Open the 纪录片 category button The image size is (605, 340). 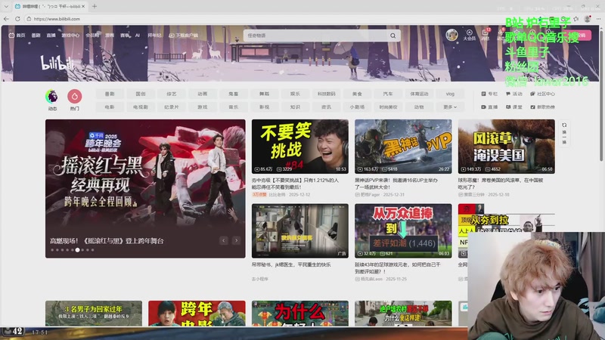click(172, 107)
